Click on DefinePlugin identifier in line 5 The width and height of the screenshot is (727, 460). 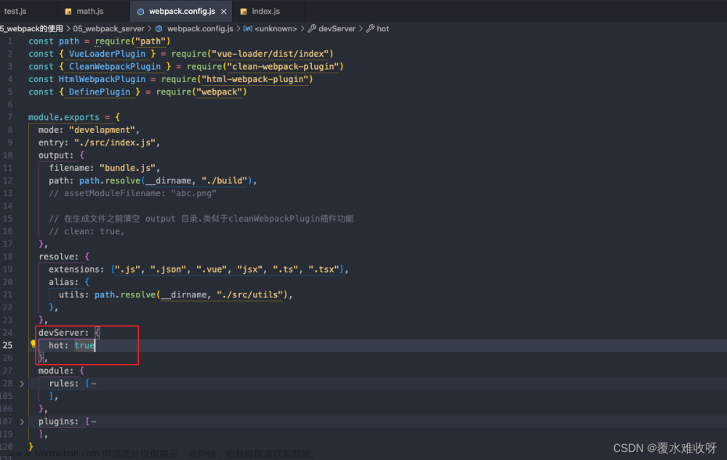tap(100, 92)
